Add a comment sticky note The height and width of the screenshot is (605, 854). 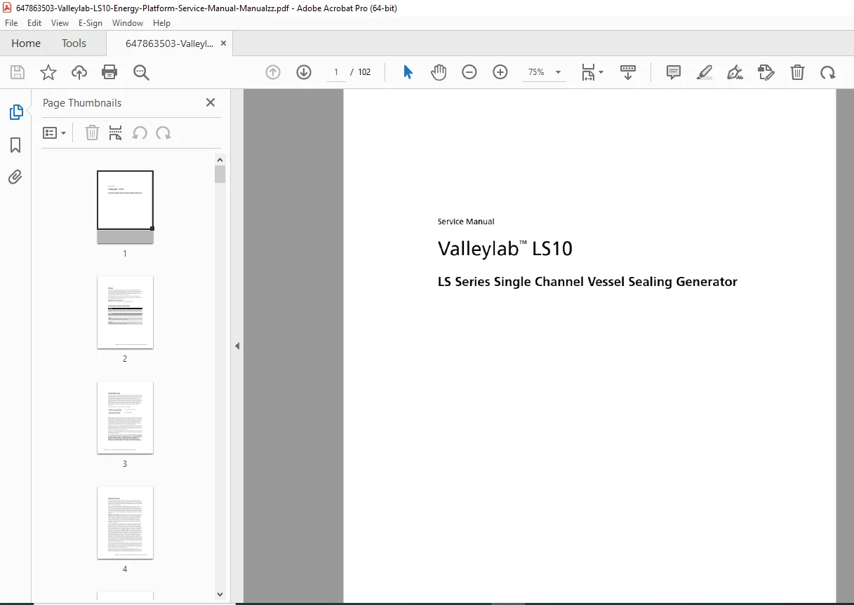(674, 72)
